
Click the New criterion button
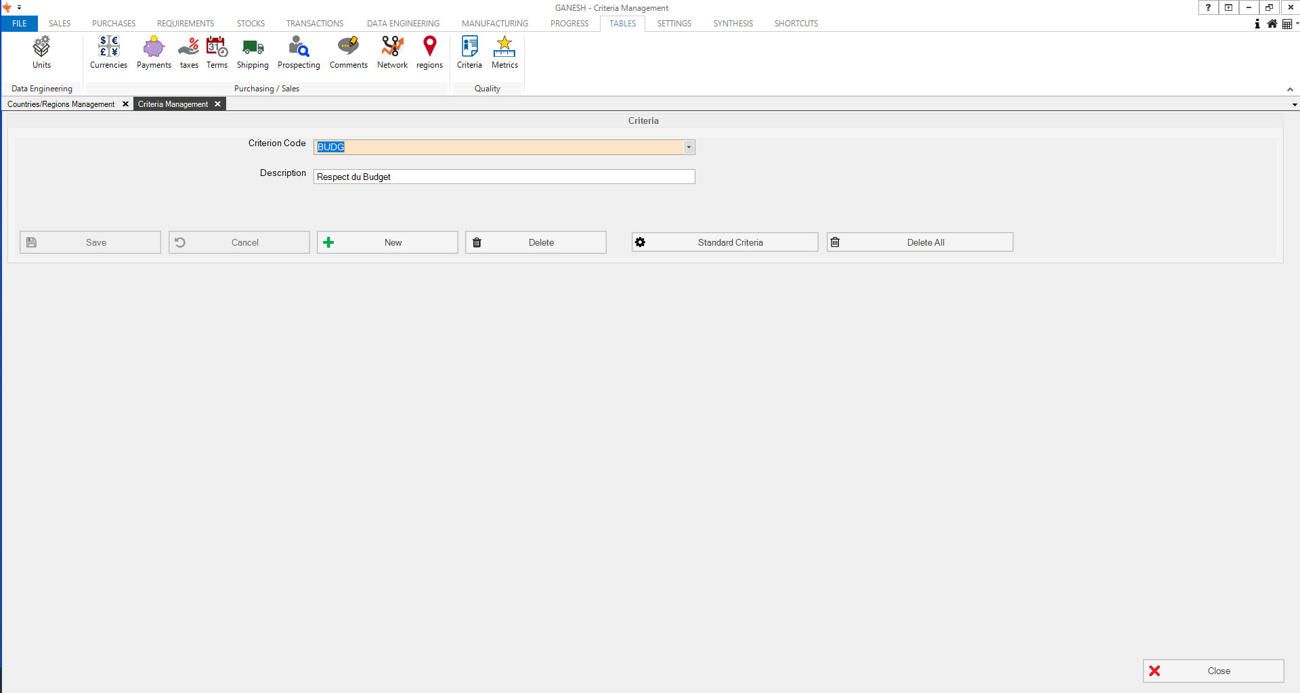(387, 242)
